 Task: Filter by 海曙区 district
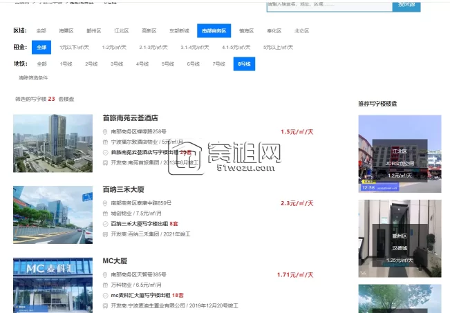tap(66, 30)
